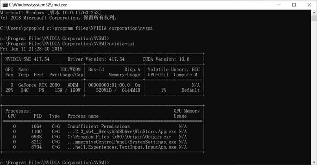Click the 520MiB / 6144MiB memory usage

coord(118,90)
